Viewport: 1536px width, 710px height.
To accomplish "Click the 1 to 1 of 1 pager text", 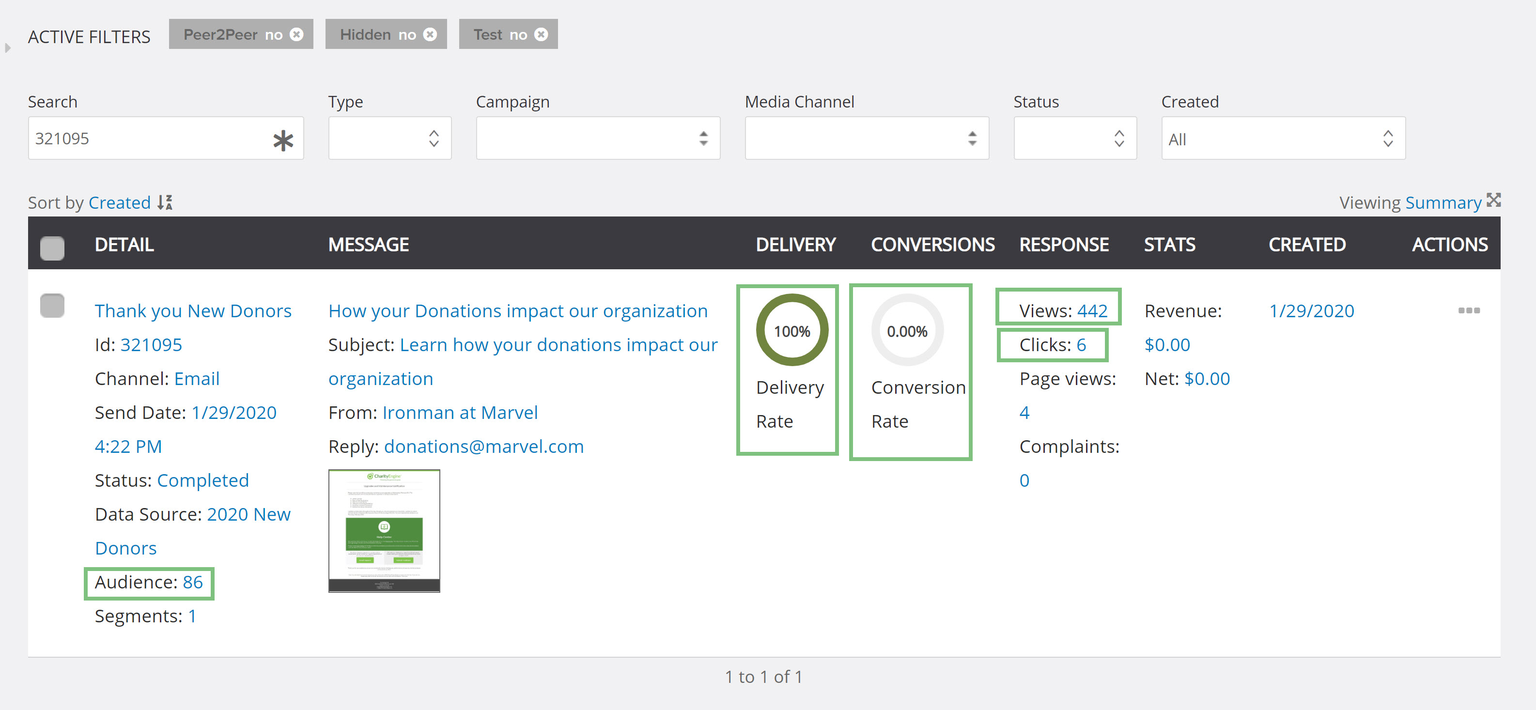I will click(x=764, y=677).
